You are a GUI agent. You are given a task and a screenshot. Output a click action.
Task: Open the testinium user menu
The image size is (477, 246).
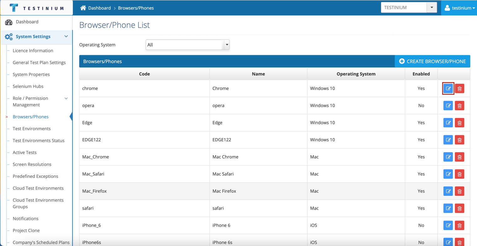[x=460, y=8]
